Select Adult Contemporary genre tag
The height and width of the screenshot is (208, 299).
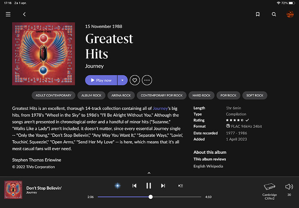tap(53, 95)
